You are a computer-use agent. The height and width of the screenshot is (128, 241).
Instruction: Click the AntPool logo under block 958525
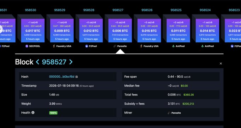click(173, 46)
